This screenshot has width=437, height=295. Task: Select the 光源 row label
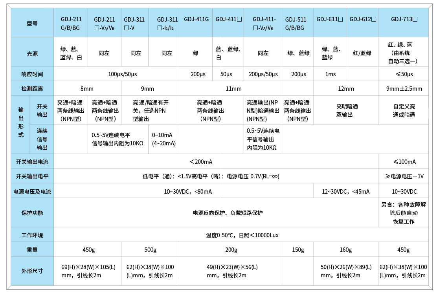(x=32, y=53)
